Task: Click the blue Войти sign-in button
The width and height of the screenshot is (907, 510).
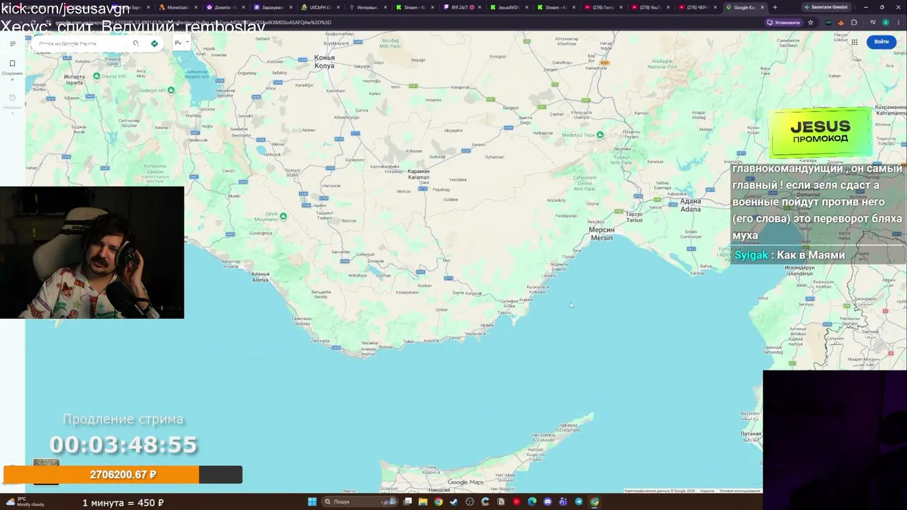Action: [x=881, y=42]
